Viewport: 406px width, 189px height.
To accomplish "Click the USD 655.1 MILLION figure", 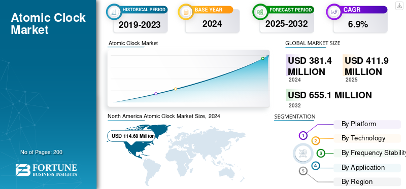I will (x=330, y=95).
